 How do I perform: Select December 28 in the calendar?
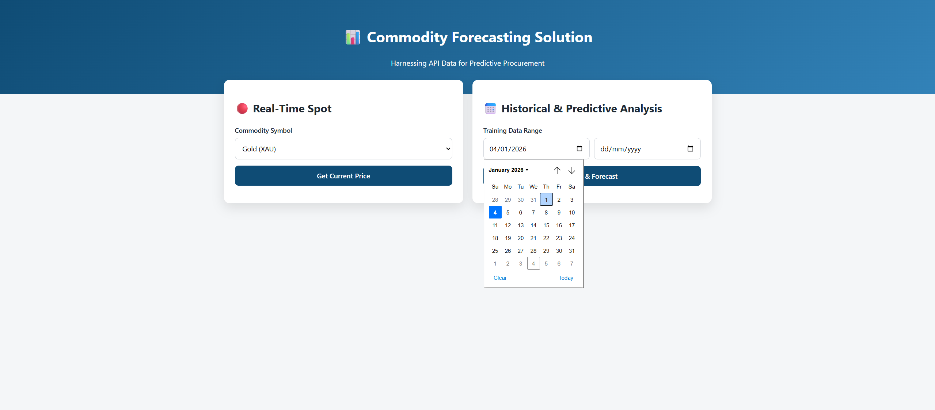[495, 200]
